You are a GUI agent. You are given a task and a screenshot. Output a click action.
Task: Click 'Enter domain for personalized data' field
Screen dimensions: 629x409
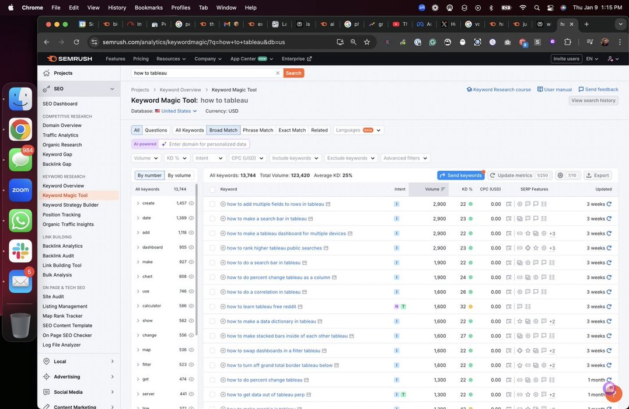205,144
